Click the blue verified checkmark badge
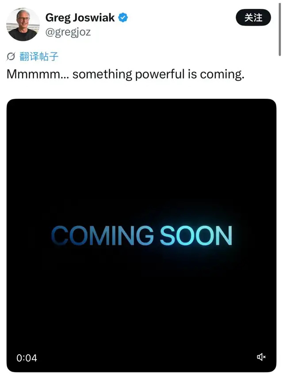 [x=123, y=18]
